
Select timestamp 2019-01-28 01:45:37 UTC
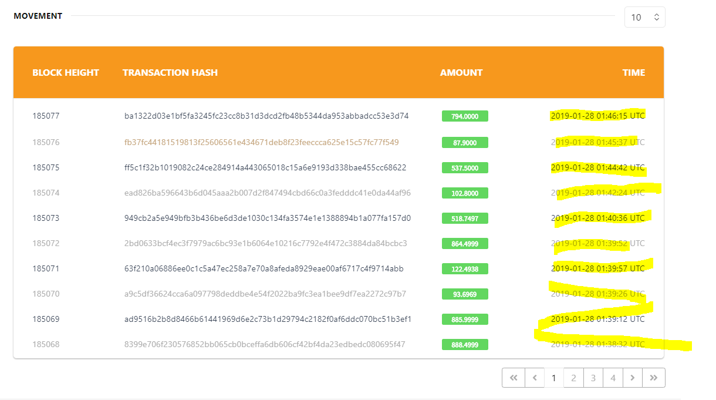[598, 142]
